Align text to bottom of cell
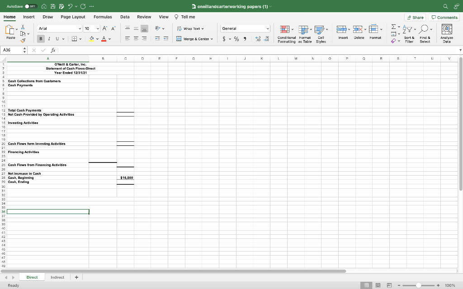This screenshot has height=289, width=463. 144,28
